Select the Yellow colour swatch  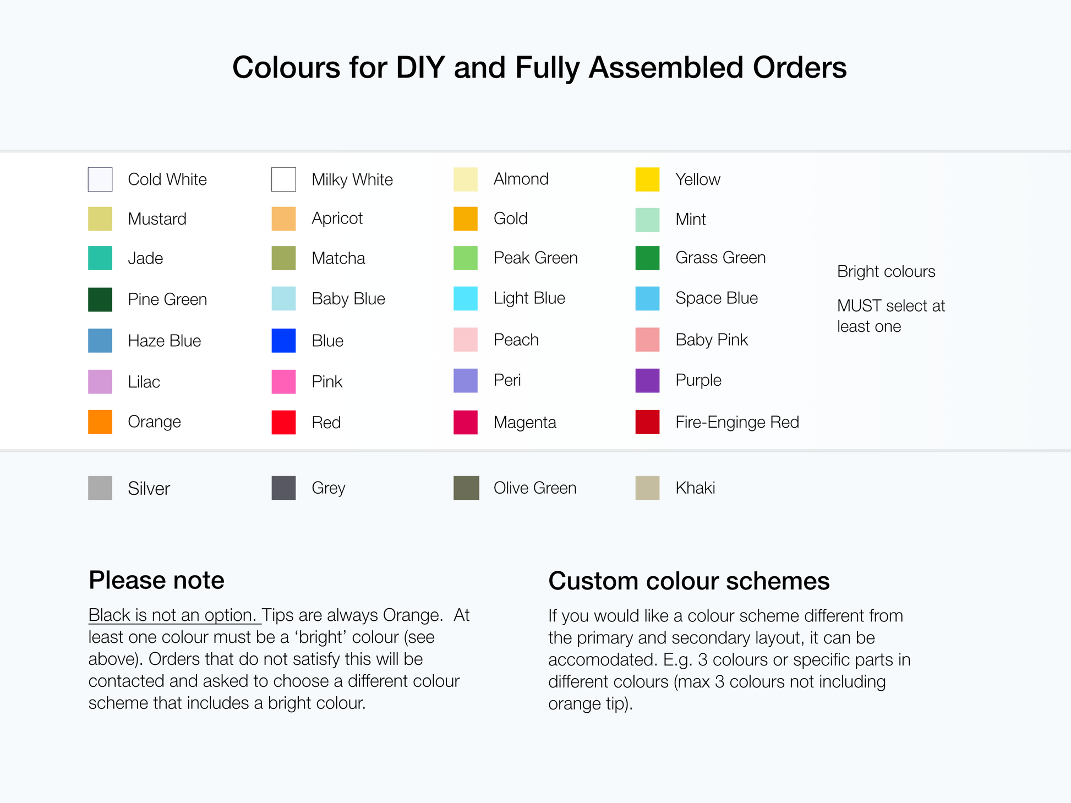point(647,179)
